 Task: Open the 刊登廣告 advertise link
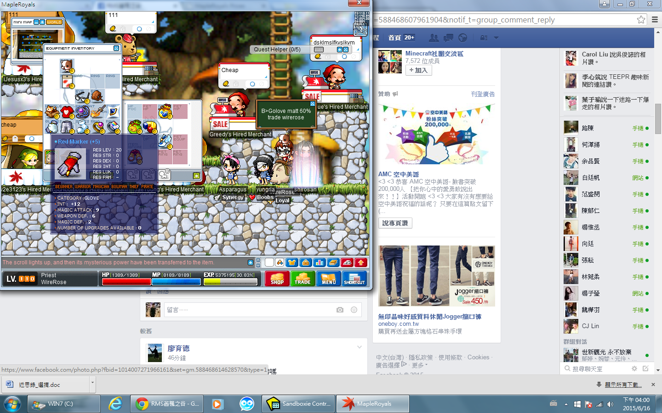(482, 94)
